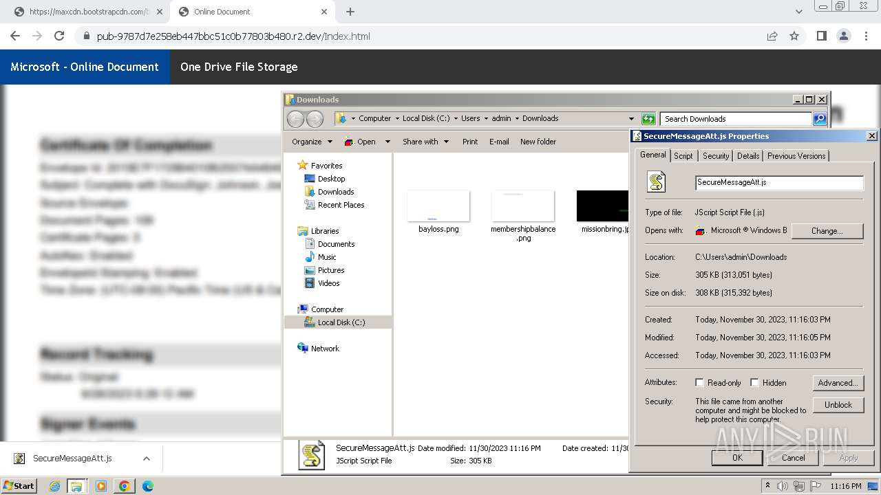Open Chrome three-dot menu
This screenshot has height=495, width=881.
pos(865,36)
